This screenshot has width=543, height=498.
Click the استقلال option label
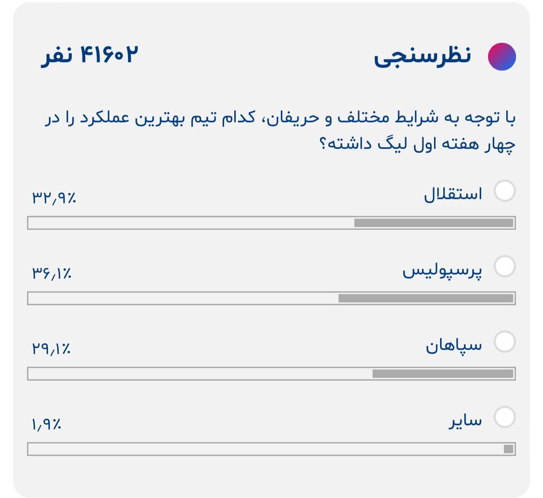(453, 194)
